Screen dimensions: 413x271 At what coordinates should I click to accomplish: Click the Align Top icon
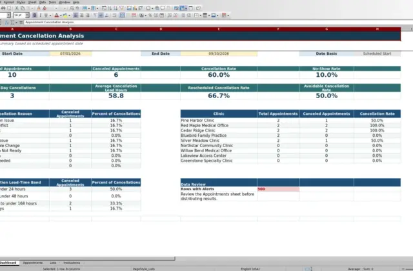[x=95, y=15]
